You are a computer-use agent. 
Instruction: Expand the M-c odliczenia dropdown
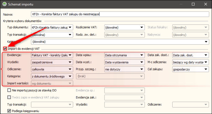click(x=191, y=62)
